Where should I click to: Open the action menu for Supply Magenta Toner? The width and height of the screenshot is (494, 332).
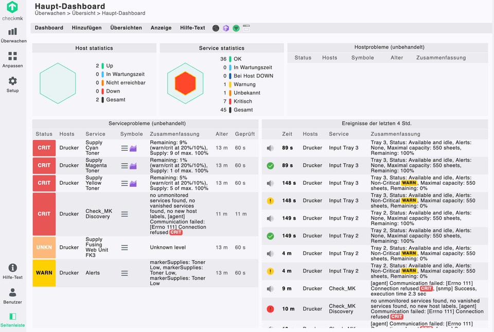[124, 166]
